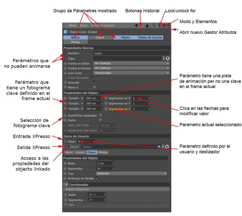Toggle the Activado checkbox
The image size is (242, 216).
coord(95,83)
